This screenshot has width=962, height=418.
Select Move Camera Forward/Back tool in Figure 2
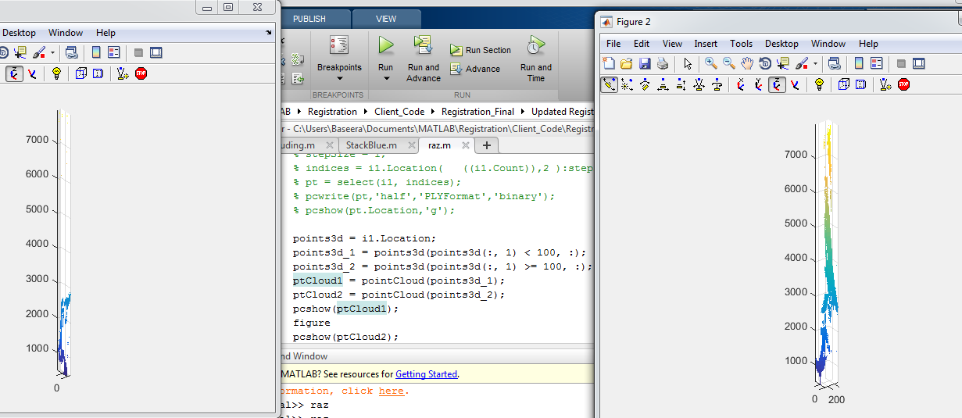pos(681,84)
